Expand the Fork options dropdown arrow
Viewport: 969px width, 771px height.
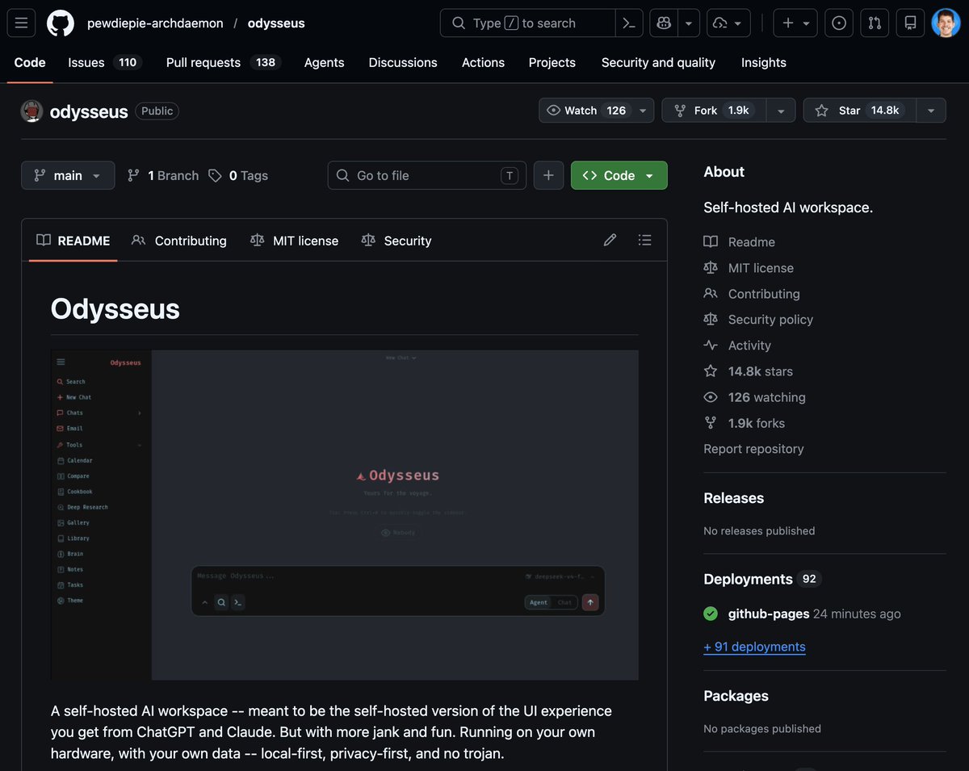781,111
